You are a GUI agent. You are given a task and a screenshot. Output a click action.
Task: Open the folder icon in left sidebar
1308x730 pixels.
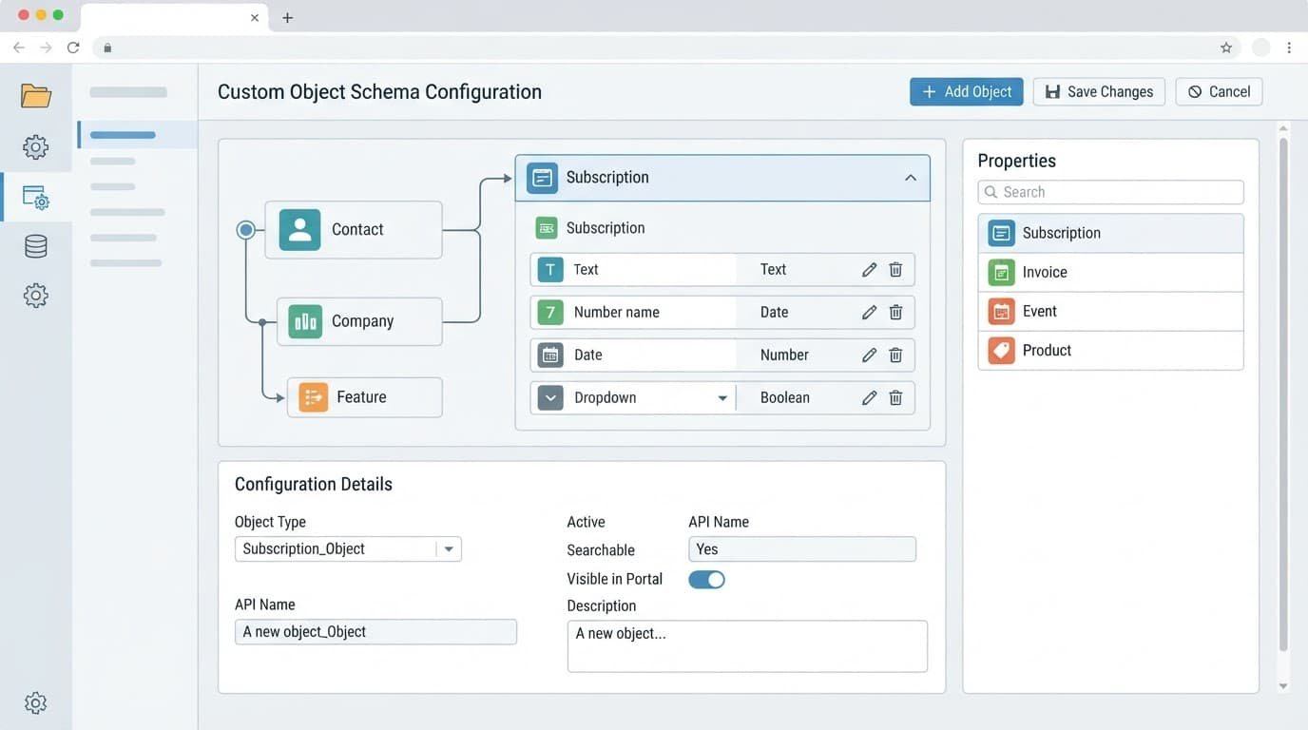click(35, 95)
